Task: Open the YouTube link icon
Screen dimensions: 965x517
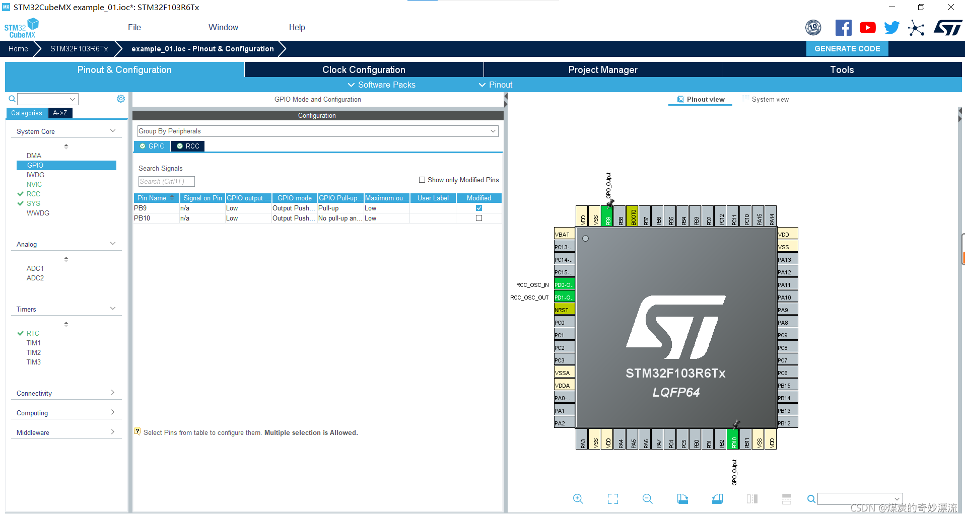Action: [867, 28]
